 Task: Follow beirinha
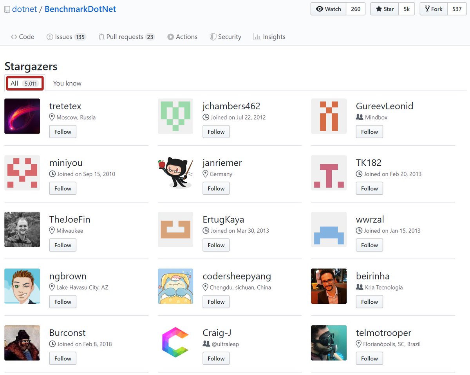point(369,302)
